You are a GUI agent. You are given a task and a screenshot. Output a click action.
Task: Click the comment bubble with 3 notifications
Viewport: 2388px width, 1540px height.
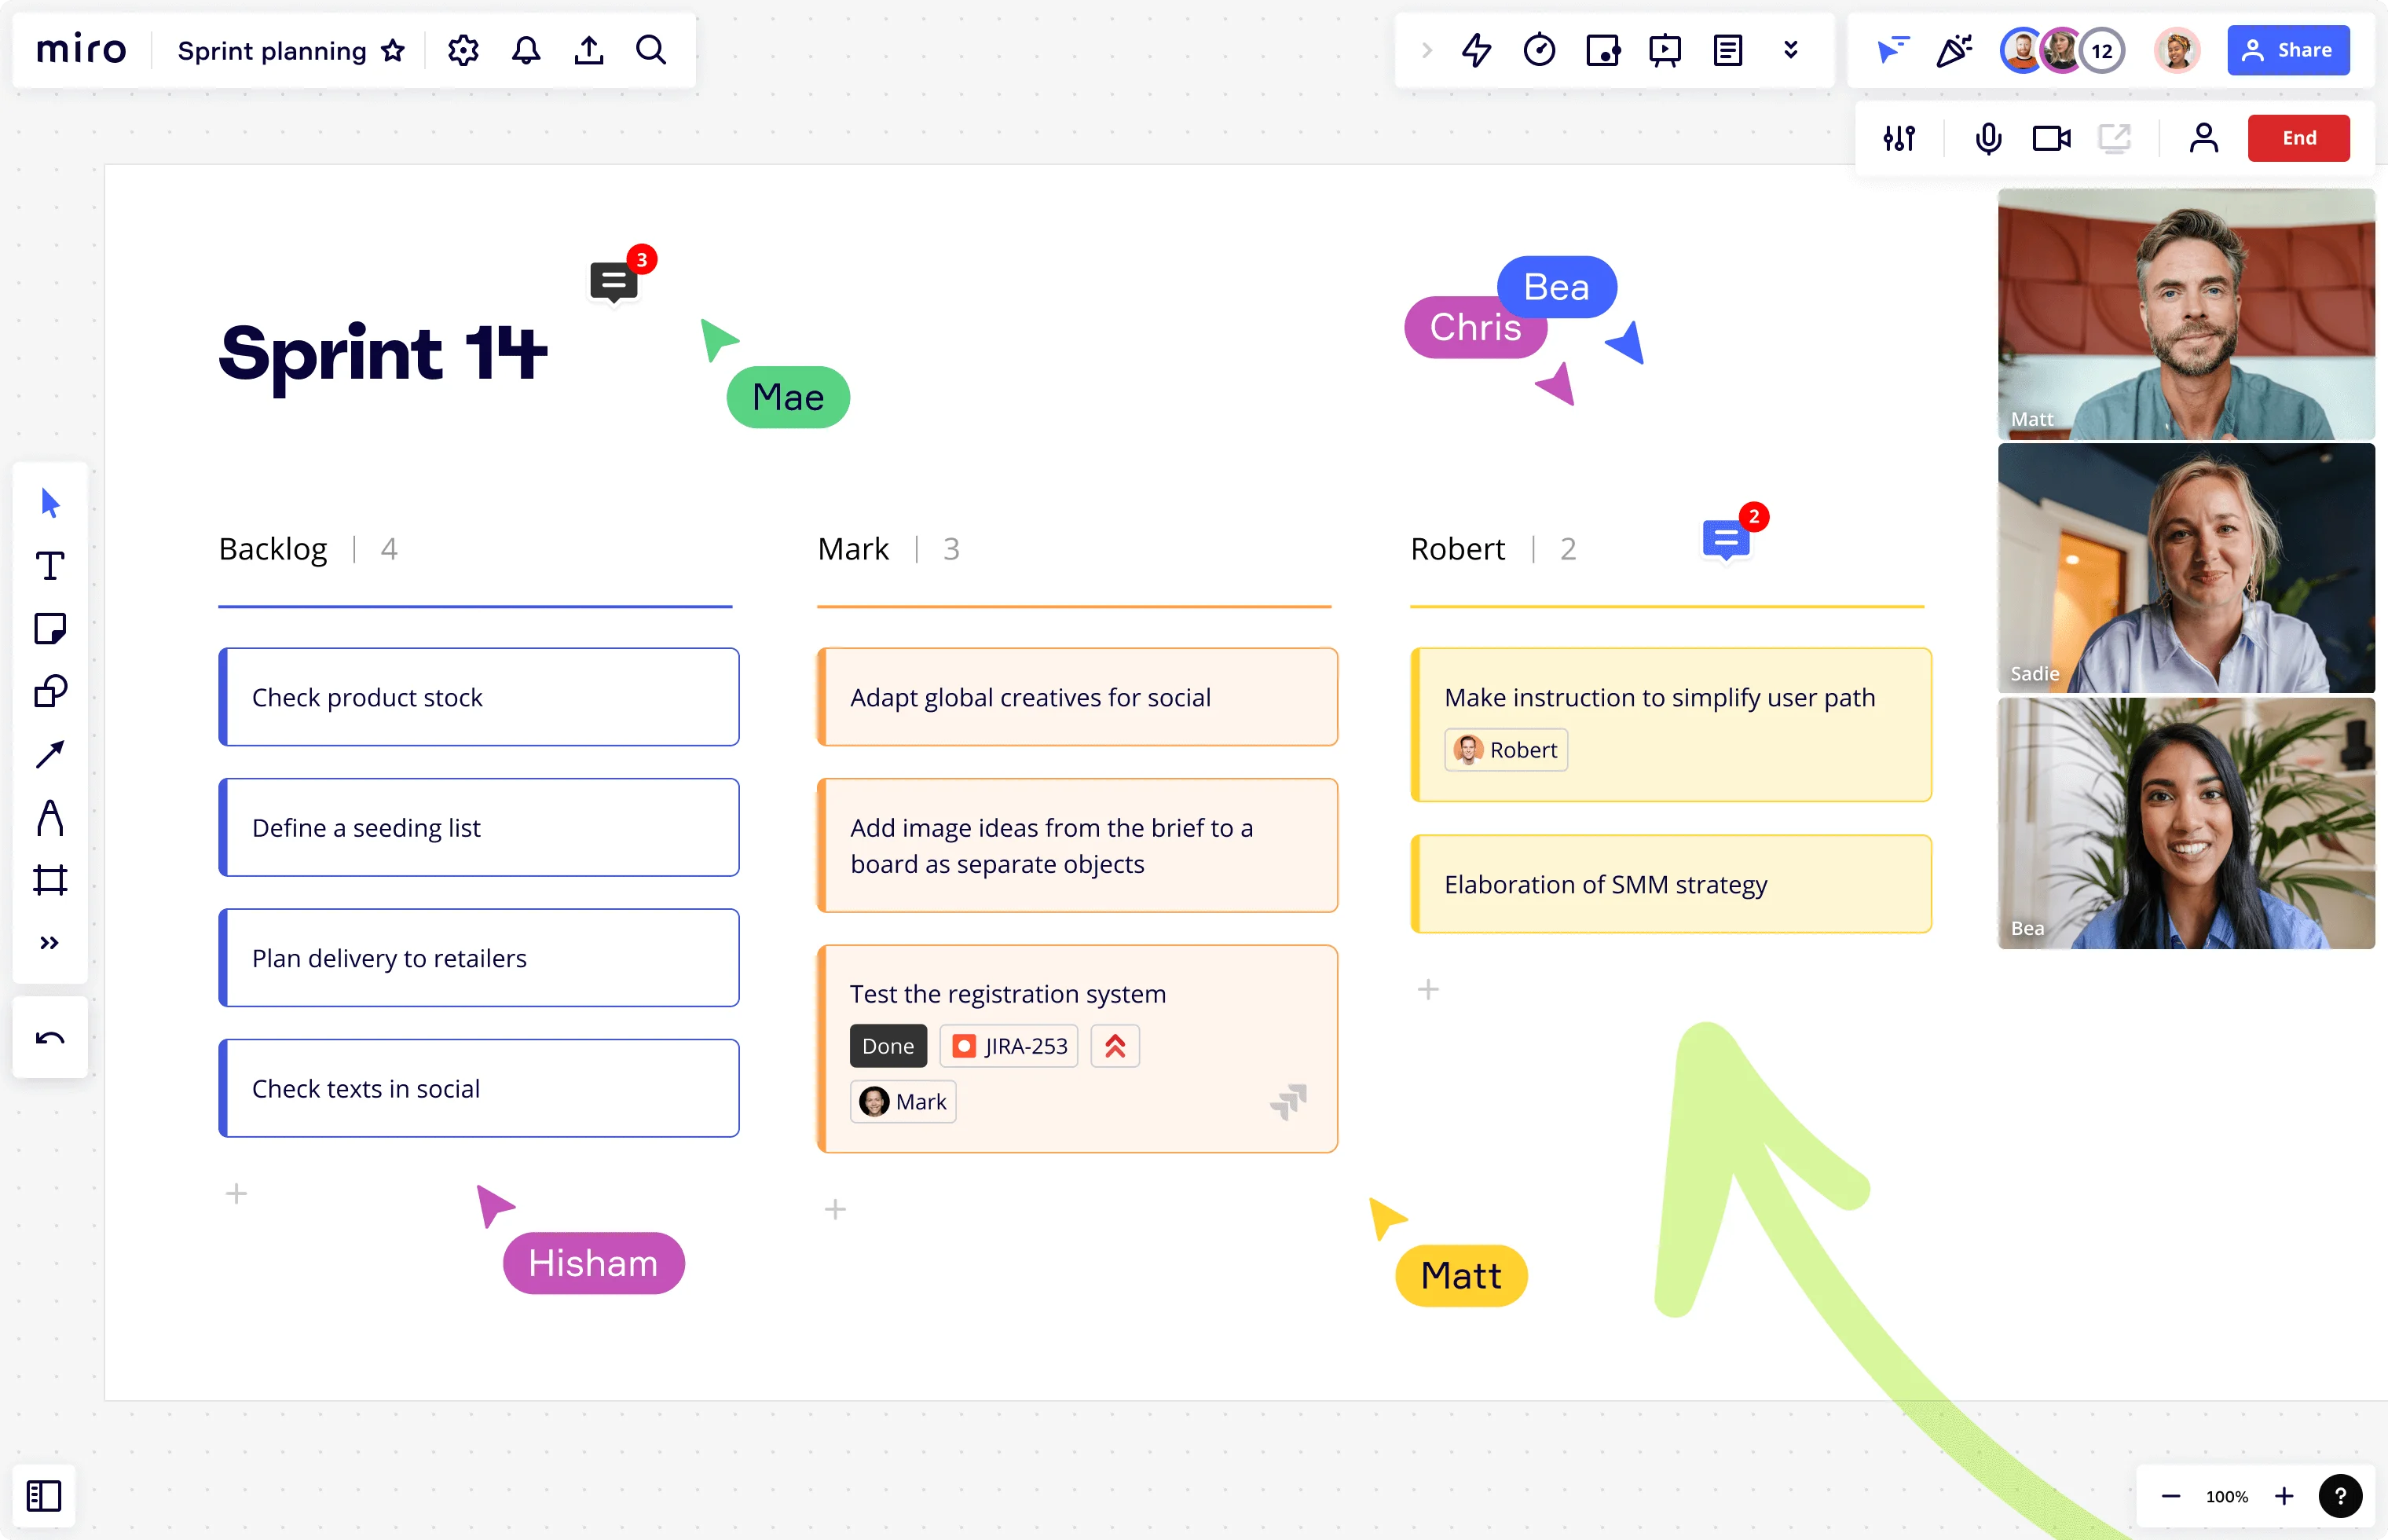tap(614, 284)
